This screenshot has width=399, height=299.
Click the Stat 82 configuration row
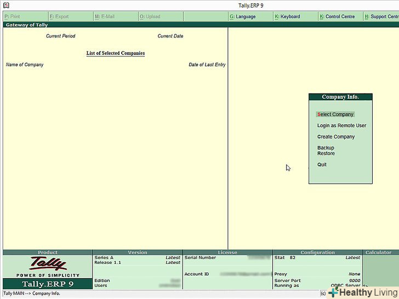point(317,257)
